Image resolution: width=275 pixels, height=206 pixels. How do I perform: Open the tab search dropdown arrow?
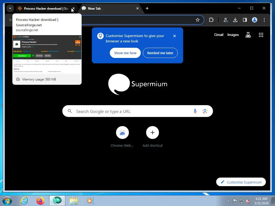(x=10, y=8)
